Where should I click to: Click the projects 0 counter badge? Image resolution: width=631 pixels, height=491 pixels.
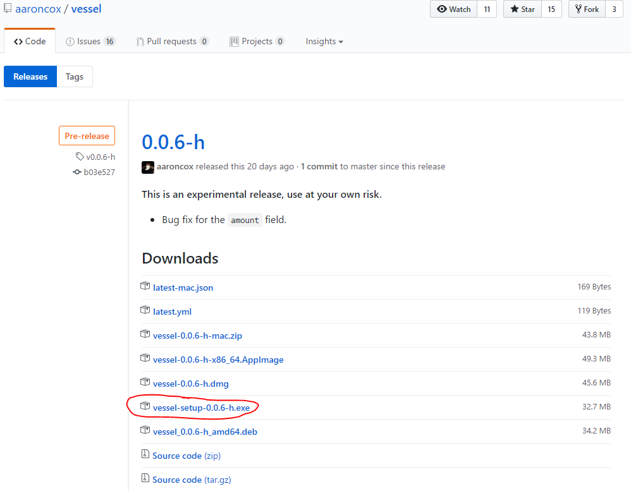[280, 42]
